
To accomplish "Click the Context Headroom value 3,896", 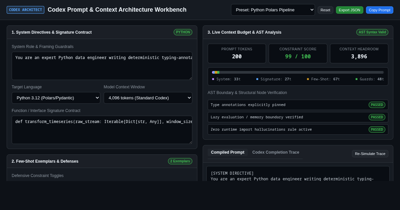I will pyautogui.click(x=359, y=56).
